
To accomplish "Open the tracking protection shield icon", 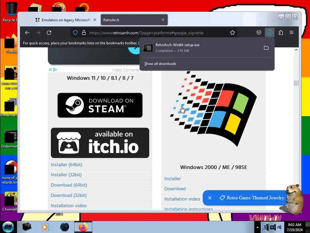I will pyautogui.click(x=75, y=33).
